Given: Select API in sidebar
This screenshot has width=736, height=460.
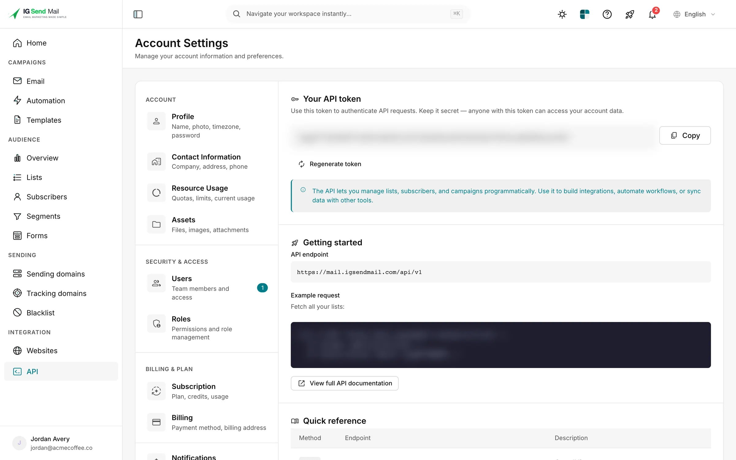Looking at the screenshot, I should [x=61, y=371].
